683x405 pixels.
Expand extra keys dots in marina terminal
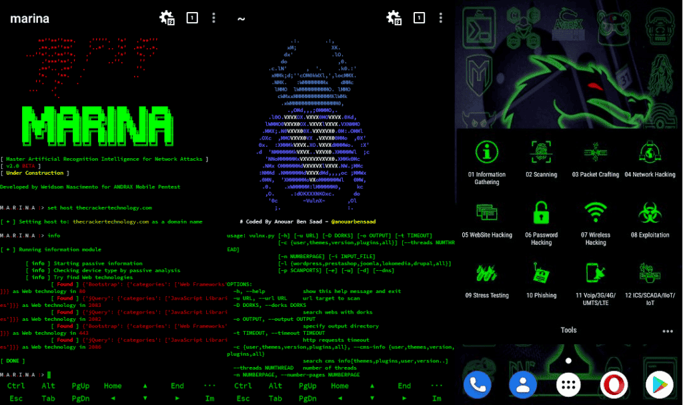209,386
